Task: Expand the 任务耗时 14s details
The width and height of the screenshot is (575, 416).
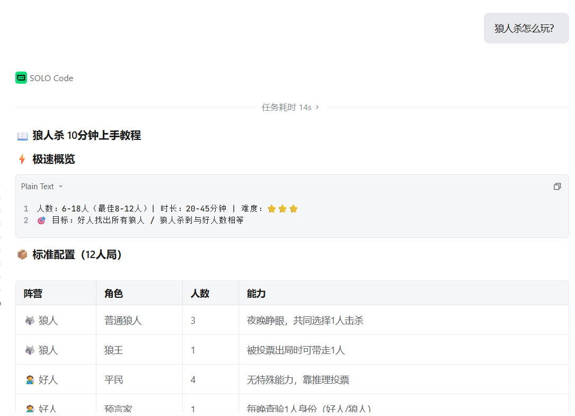Action: [x=290, y=107]
